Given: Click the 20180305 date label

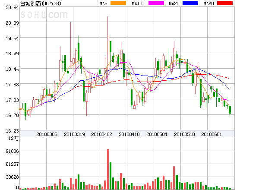Looking at the screenshot, I should 47,134.
